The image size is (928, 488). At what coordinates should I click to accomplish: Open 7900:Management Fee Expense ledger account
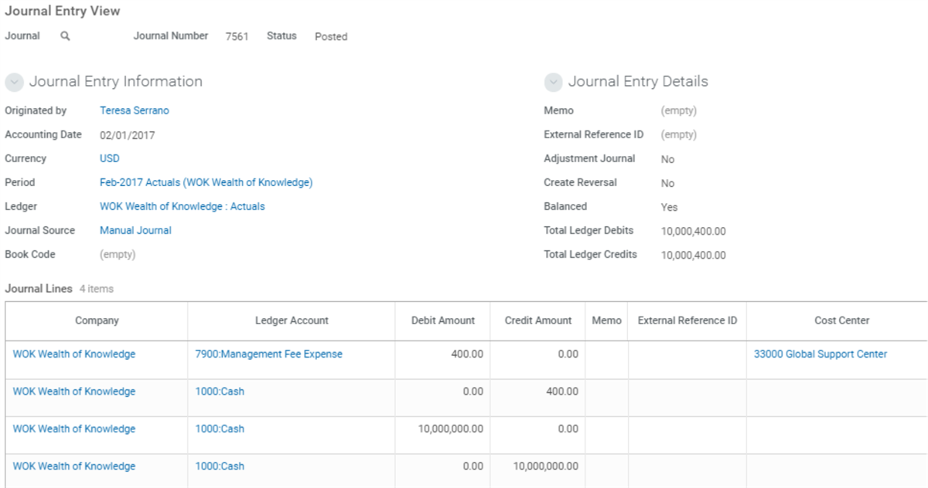(269, 354)
